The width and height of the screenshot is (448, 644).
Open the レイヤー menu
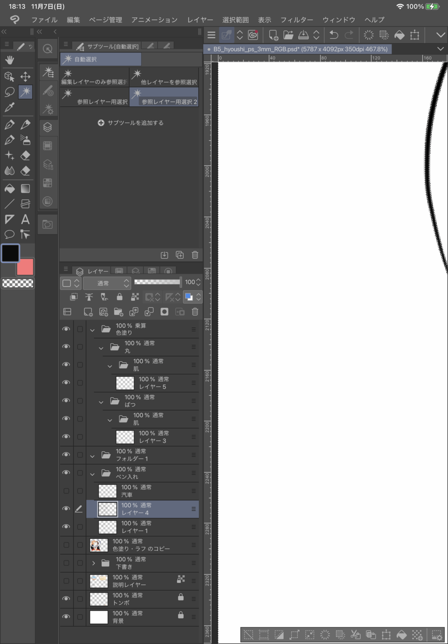pyautogui.click(x=200, y=20)
